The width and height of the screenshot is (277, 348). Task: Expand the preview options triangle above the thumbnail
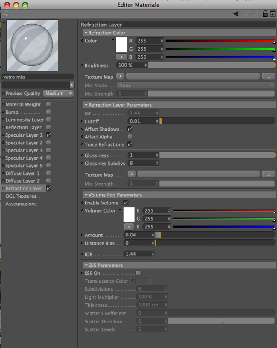[x=3, y=23]
